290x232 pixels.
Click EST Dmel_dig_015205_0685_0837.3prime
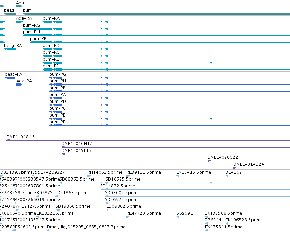point(86,227)
